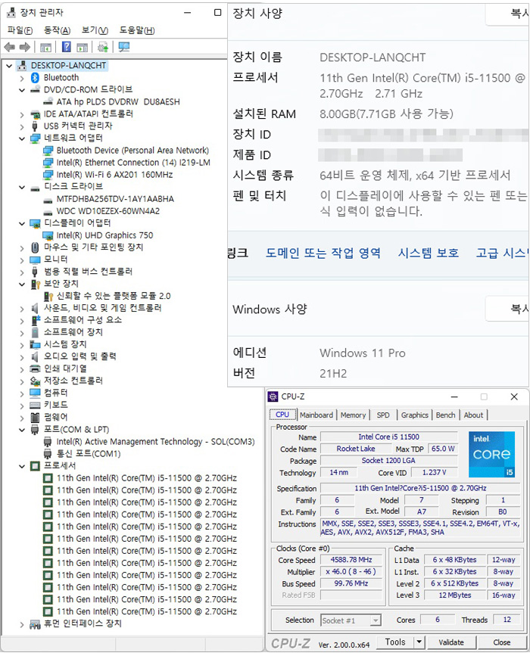Screen dimensions: 530x656
Task: Click the 펌웨어 category icon
Action: tap(35, 418)
